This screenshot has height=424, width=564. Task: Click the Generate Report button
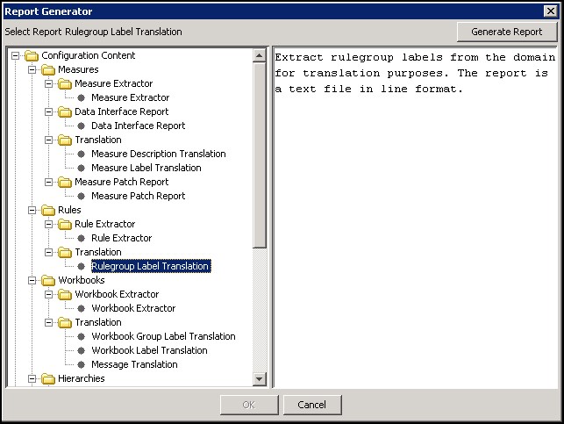click(x=507, y=32)
